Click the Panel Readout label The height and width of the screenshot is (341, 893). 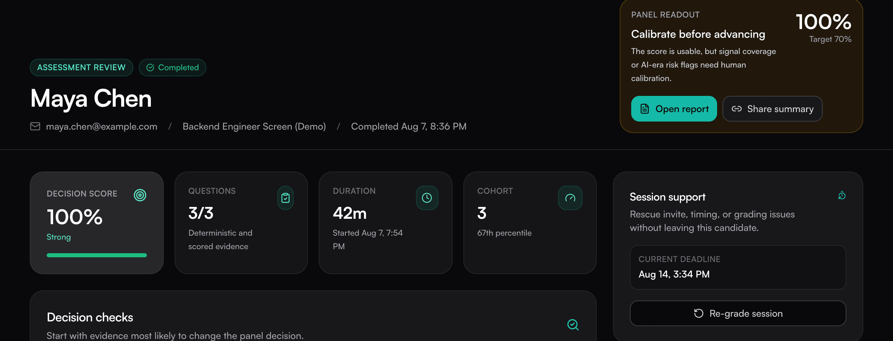(x=665, y=15)
